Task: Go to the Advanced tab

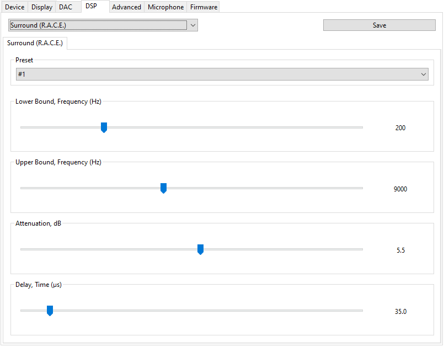Action: pyautogui.click(x=127, y=7)
